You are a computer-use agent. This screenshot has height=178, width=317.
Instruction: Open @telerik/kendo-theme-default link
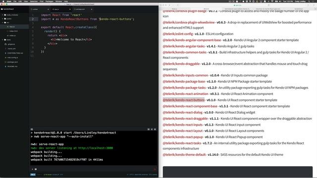(184, 155)
